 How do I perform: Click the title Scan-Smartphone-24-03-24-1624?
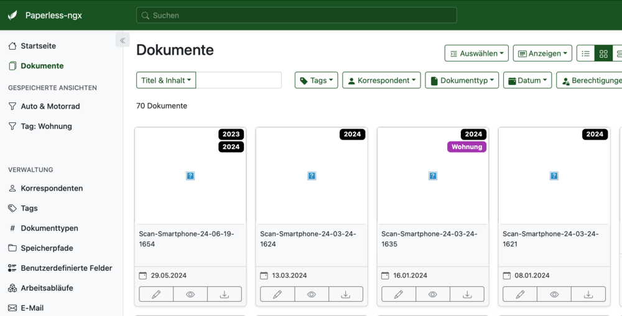tap(308, 239)
